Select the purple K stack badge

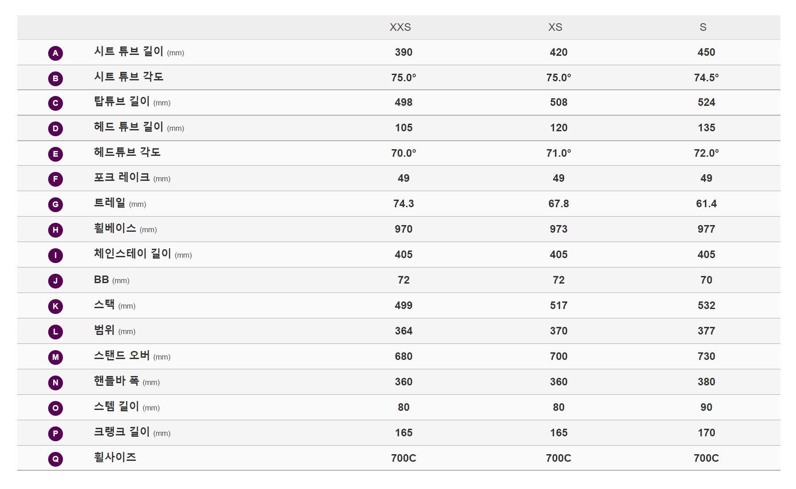(55, 306)
